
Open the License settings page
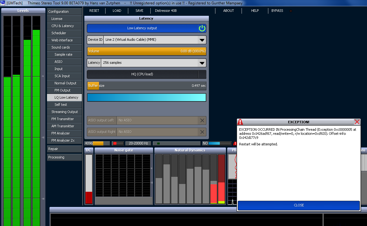tap(64, 19)
